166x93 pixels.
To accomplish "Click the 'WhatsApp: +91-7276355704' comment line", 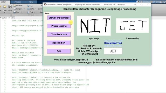I will [25, 45].
